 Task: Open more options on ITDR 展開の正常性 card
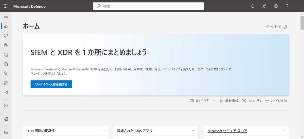[103, 131]
